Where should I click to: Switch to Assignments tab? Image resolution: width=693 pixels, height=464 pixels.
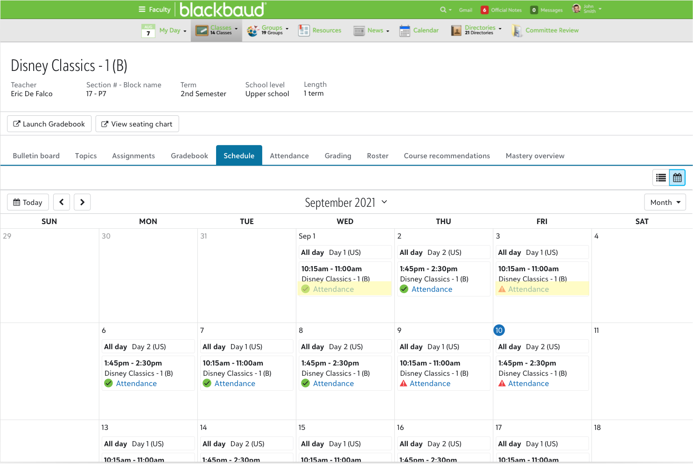(x=133, y=155)
